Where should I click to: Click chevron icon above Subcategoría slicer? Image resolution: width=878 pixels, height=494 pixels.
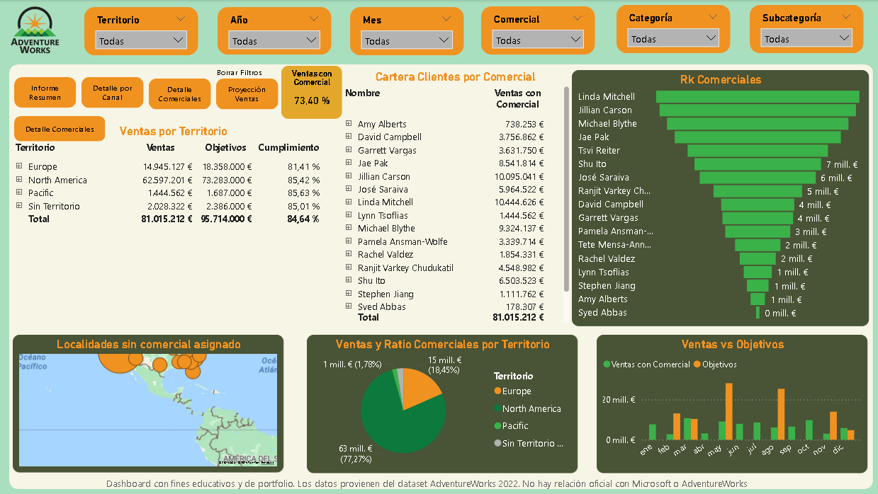click(846, 16)
